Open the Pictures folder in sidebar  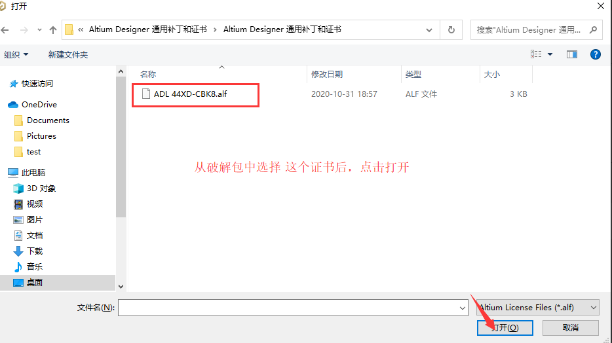[35, 136]
